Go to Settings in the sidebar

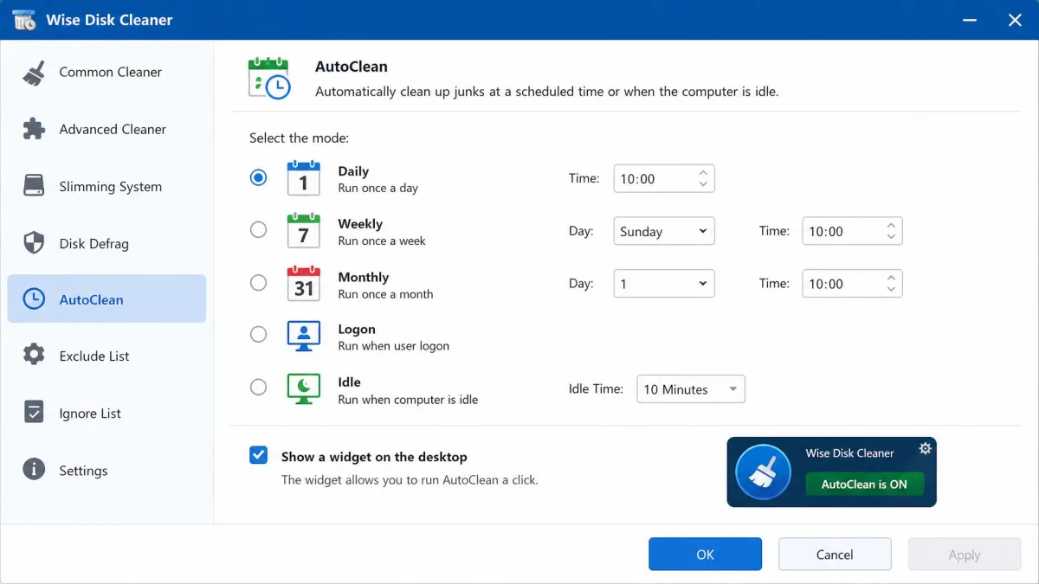coord(106,470)
